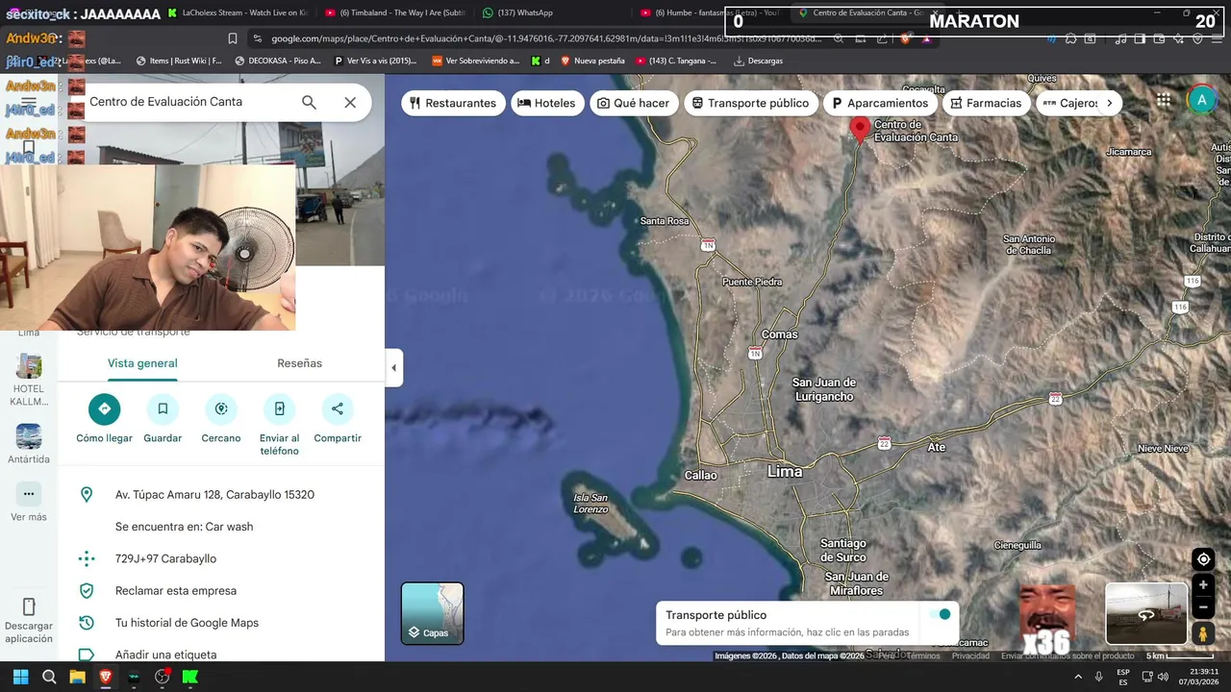The height and width of the screenshot is (692, 1231).
Task: Open the LaCholexs Stream browser tab
Action: click(x=237, y=12)
